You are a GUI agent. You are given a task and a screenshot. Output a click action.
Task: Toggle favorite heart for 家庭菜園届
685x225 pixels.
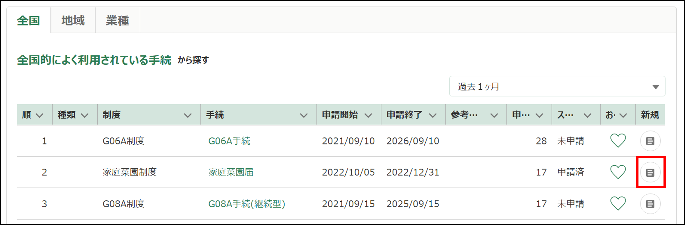click(x=618, y=172)
